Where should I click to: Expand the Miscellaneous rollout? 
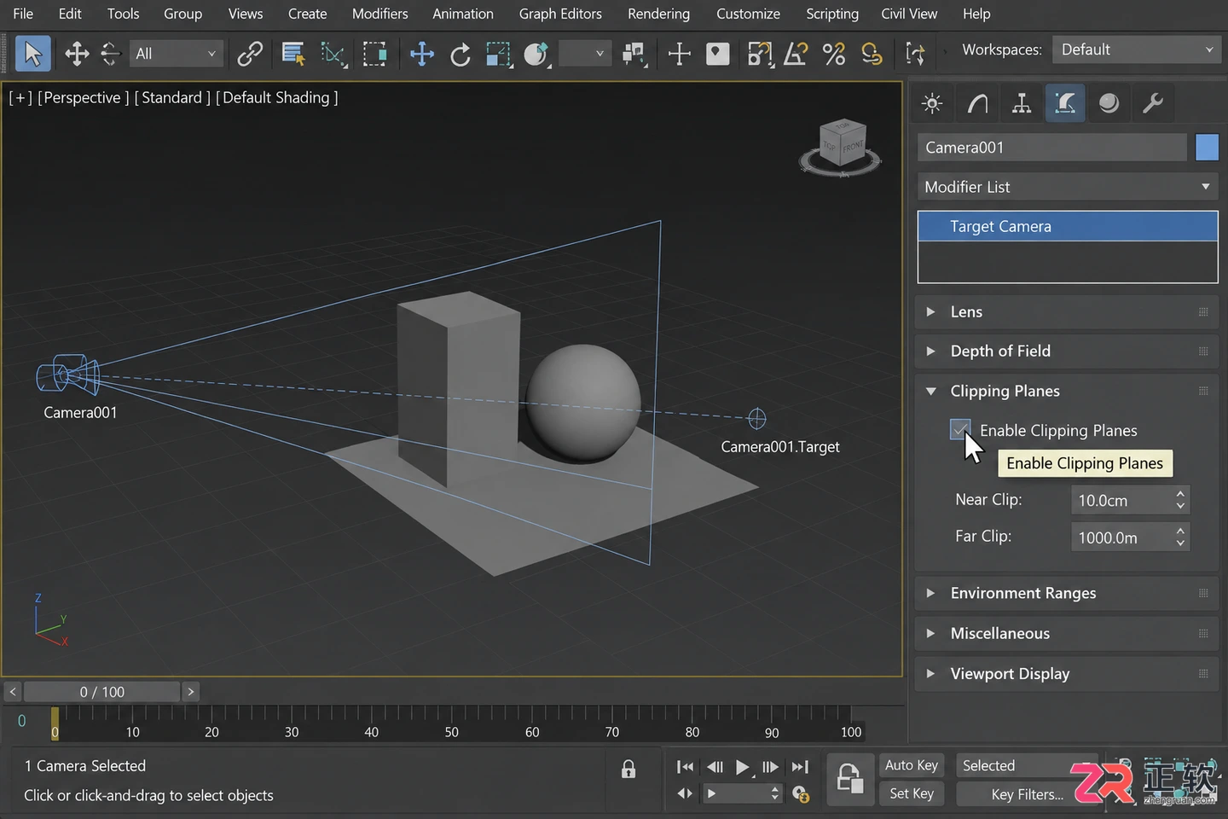point(1066,633)
